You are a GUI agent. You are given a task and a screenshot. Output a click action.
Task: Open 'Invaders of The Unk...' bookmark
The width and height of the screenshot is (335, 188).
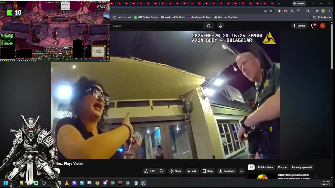click(172, 17)
